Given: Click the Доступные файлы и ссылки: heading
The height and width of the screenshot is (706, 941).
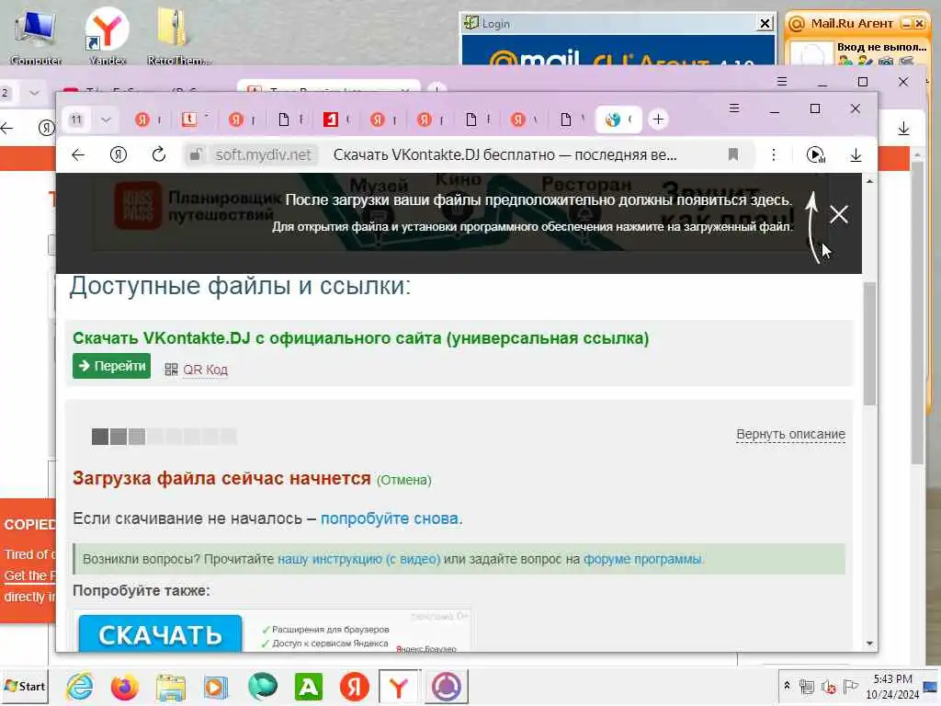Looking at the screenshot, I should [240, 287].
